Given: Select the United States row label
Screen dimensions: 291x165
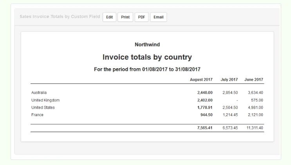Looking at the screenshot, I should coord(43,107).
